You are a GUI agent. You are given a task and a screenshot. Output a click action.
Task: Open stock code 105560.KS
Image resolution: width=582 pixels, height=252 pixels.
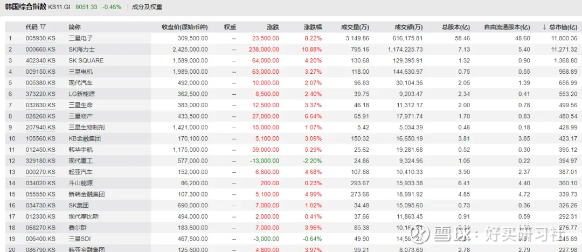[40, 138]
